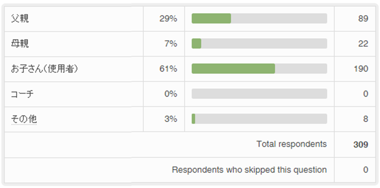Image resolution: width=380 pixels, height=188 pixels.
Task: Click the response count 190
Action: [361, 69]
